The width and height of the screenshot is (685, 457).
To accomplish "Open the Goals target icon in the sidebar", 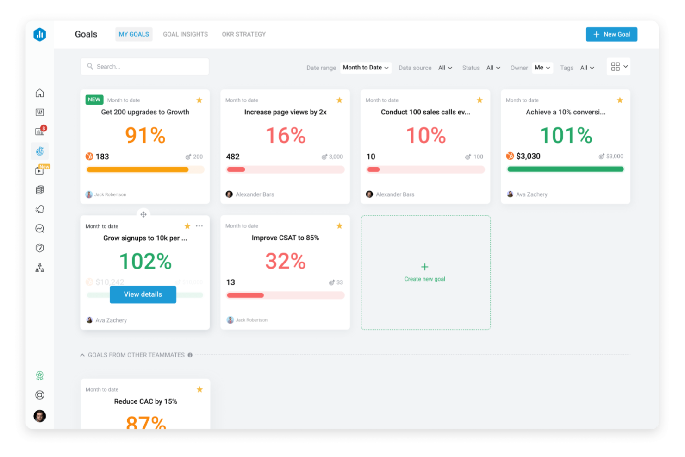I will [x=40, y=150].
